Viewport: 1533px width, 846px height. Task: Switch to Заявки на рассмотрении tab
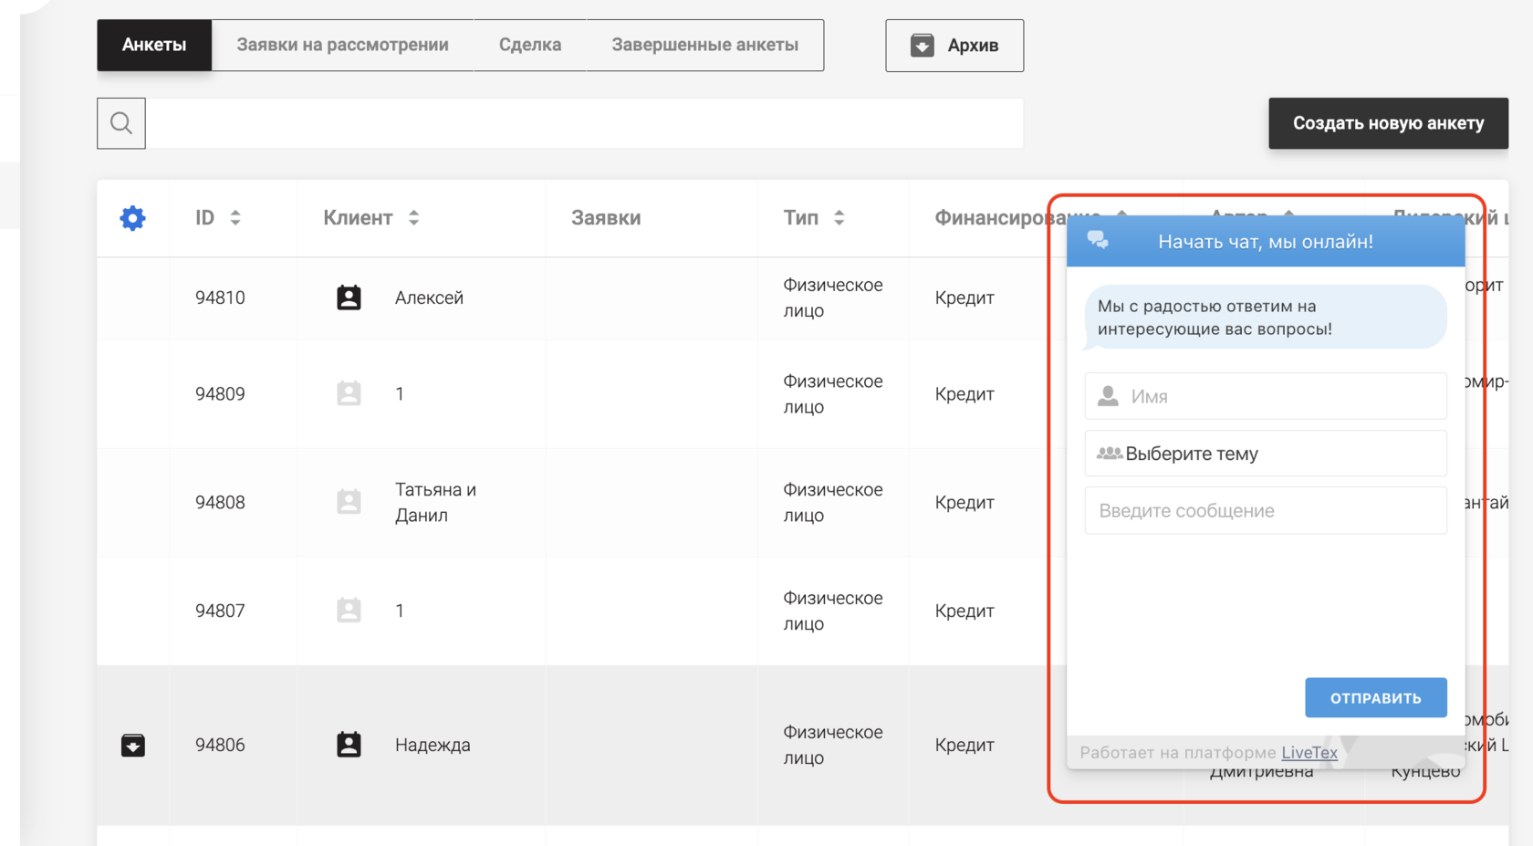point(342,45)
